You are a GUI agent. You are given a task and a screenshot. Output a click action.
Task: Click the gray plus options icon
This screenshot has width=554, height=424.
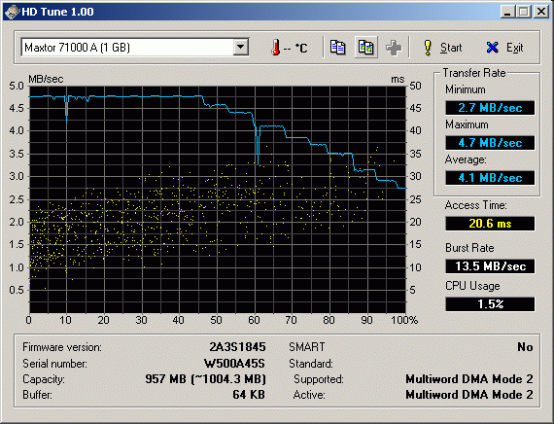tap(394, 48)
